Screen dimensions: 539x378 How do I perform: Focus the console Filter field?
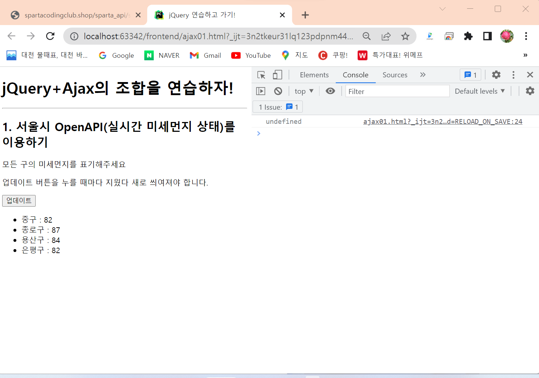[397, 91]
